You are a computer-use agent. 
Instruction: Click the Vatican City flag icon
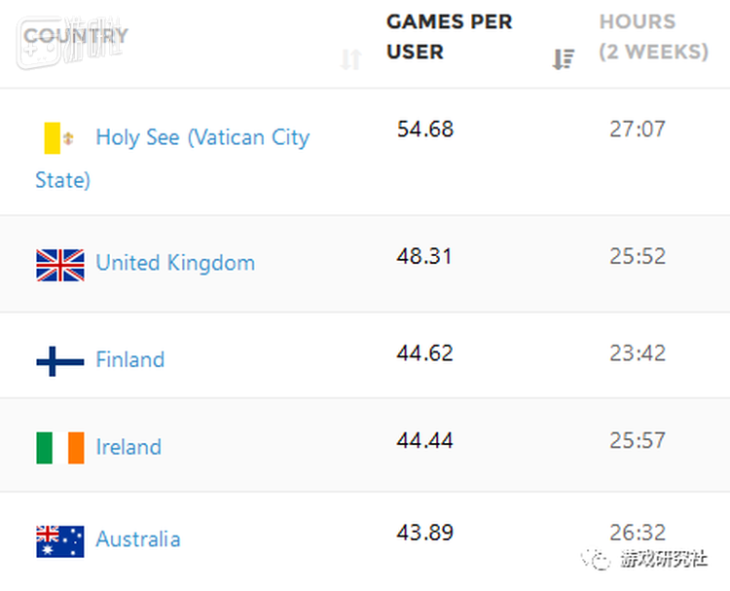tap(59, 138)
